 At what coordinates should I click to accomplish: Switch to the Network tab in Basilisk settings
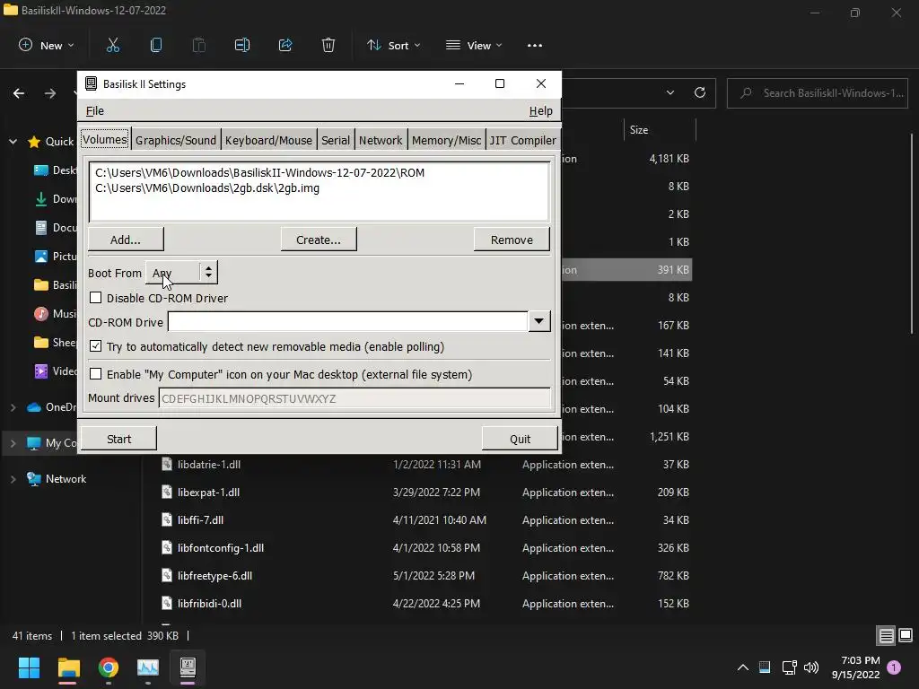coord(381,140)
